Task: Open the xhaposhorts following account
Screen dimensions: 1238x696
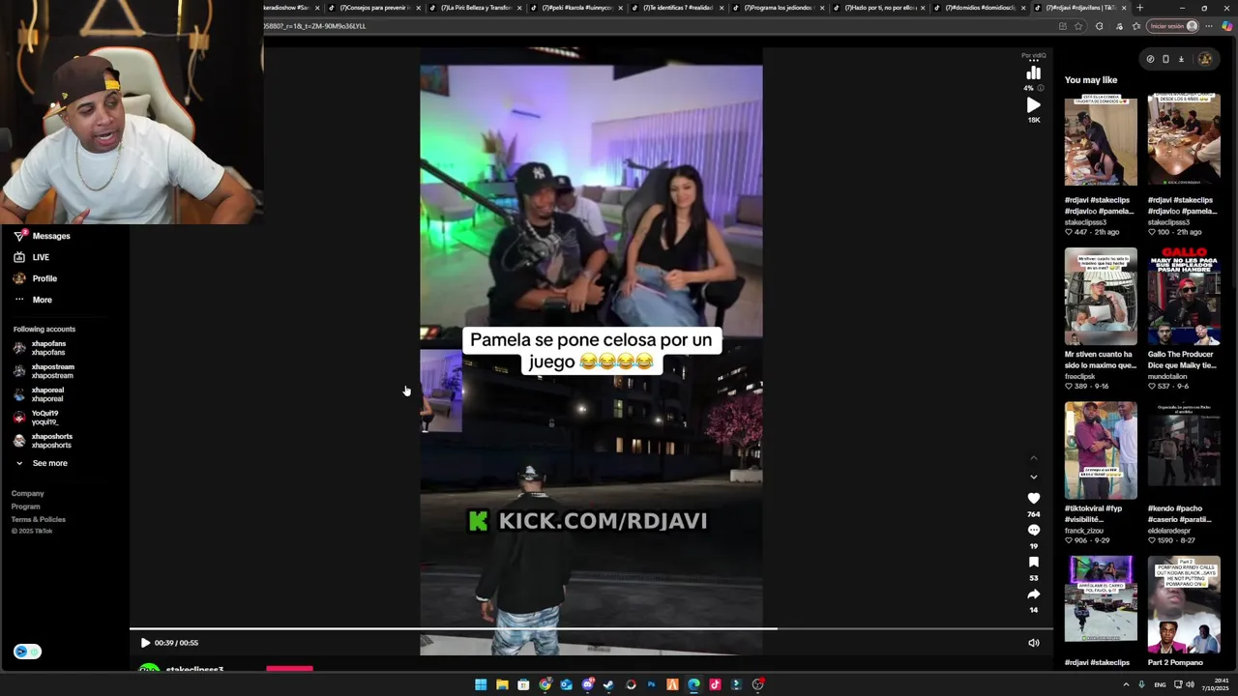Action: (44, 441)
